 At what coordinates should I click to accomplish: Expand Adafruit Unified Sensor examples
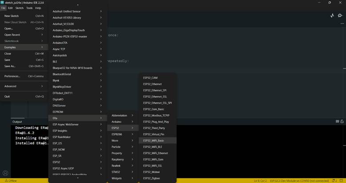click(x=78, y=11)
